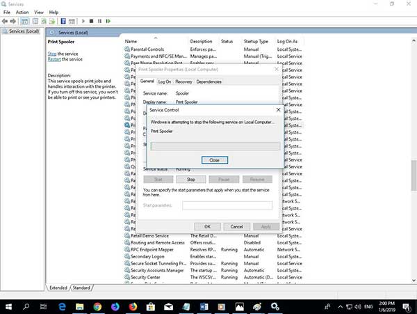Click the Refresh toolbar icon
Viewport: 417px width, 314px height.
[x=44, y=21]
